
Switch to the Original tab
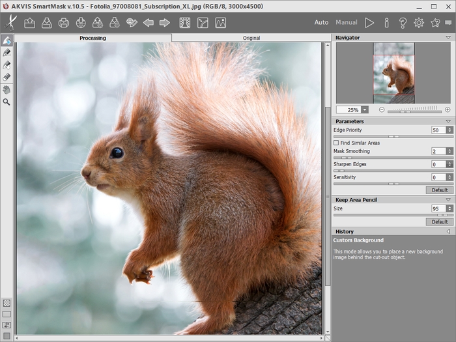(251, 38)
